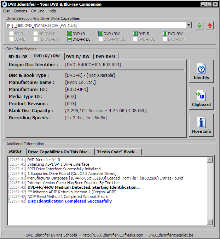Toggle the DVD-RAM checkbox

coord(165,39)
